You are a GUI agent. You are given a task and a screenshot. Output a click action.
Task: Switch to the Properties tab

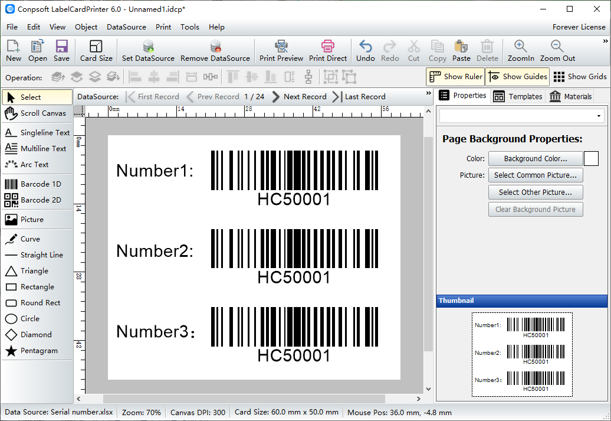pos(462,96)
